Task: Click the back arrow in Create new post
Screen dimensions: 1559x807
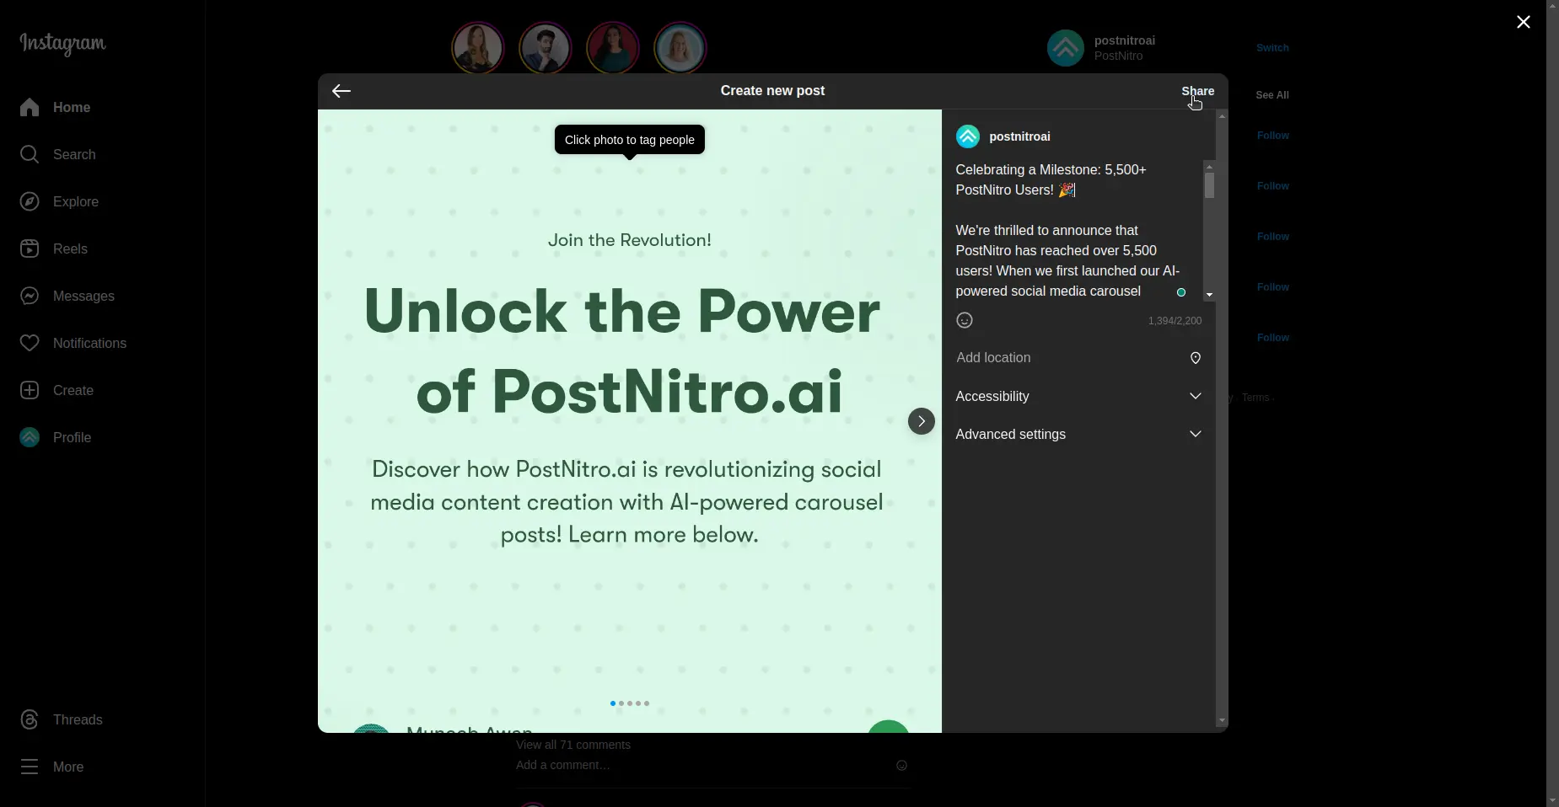Action: [x=341, y=91]
